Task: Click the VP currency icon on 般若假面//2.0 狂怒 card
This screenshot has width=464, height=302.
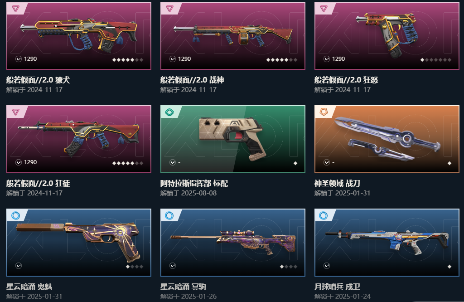Action: pyautogui.click(x=327, y=59)
